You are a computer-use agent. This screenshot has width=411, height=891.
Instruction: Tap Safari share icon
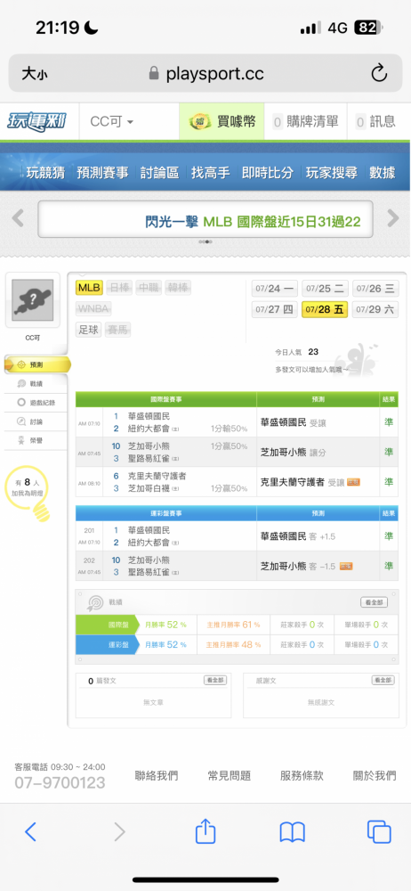coord(205,831)
